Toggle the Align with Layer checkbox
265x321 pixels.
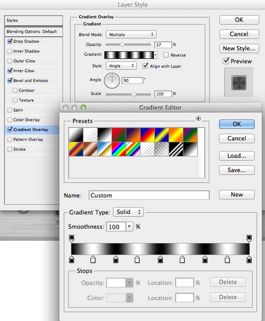[145, 66]
